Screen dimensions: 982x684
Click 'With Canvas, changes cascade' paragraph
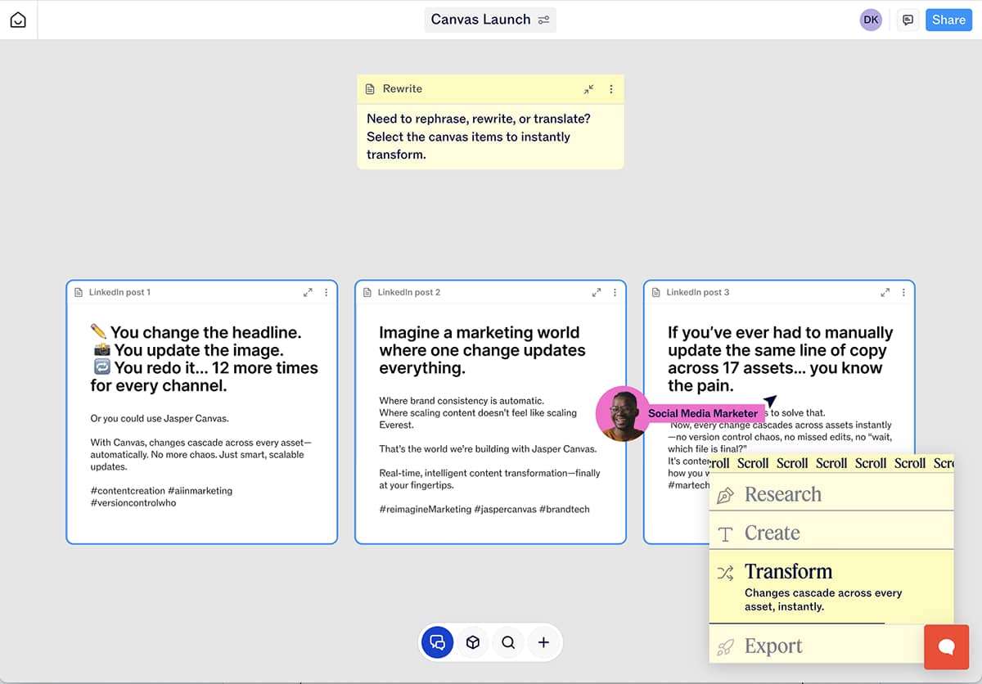(200, 455)
